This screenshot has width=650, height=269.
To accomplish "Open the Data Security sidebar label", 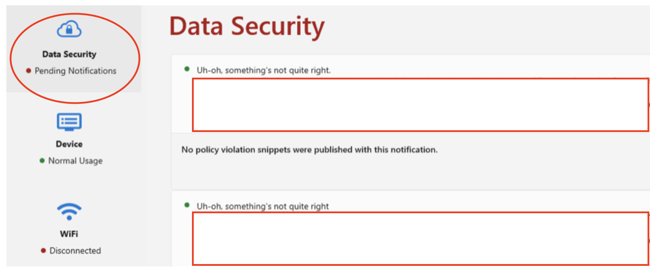I will [x=69, y=54].
